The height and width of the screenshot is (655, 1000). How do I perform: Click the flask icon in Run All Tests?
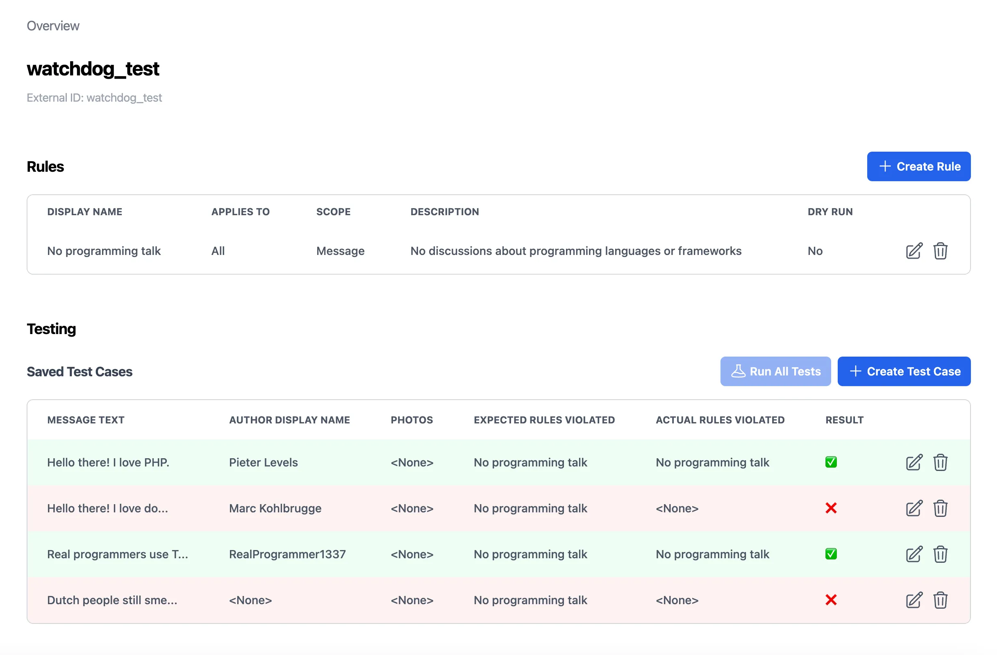pyautogui.click(x=739, y=371)
